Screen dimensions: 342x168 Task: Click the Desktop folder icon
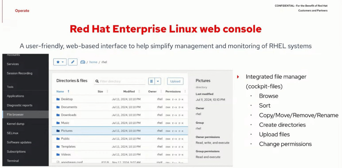tap(58, 99)
